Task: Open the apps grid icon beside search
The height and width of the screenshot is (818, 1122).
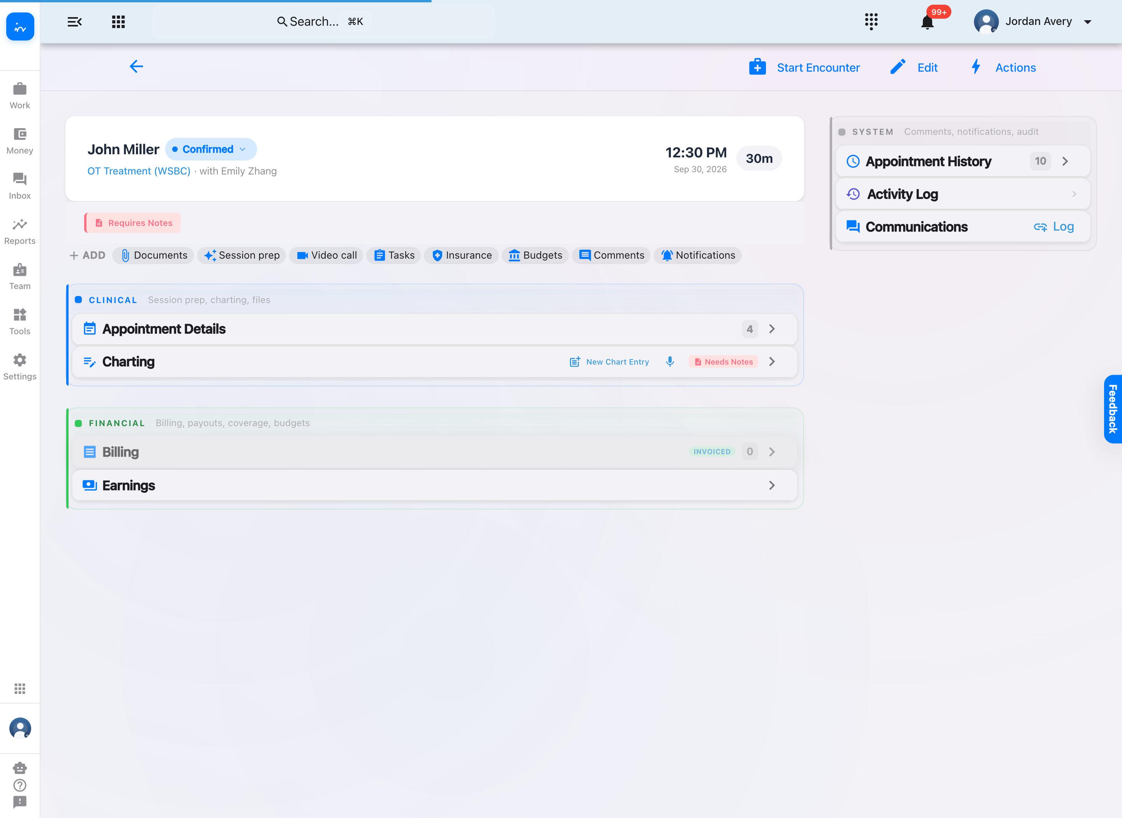Action: point(118,22)
